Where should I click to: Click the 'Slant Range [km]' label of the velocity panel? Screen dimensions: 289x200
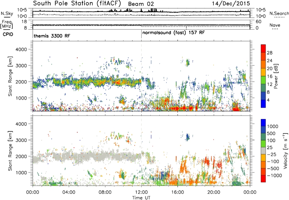click(10, 151)
